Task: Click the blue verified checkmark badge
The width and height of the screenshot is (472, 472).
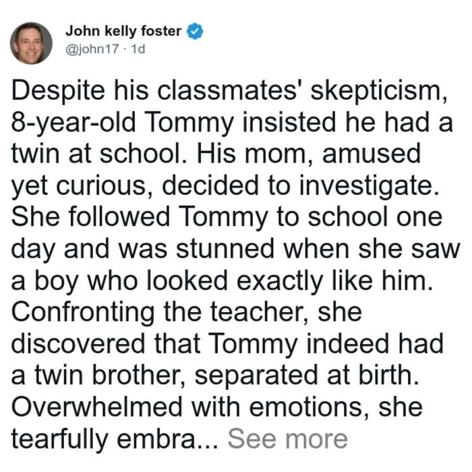Action: 195,31
